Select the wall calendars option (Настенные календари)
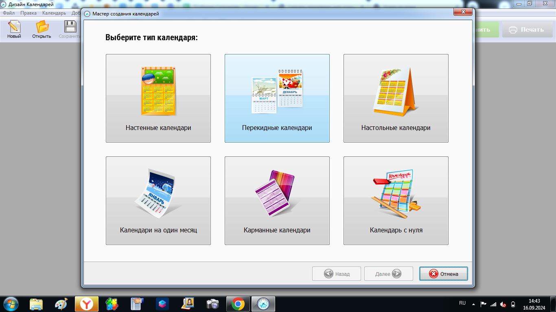 [158, 98]
